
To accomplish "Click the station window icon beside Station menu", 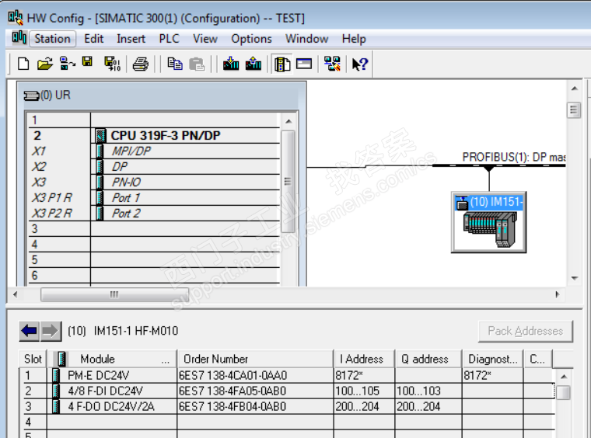I will (x=19, y=38).
